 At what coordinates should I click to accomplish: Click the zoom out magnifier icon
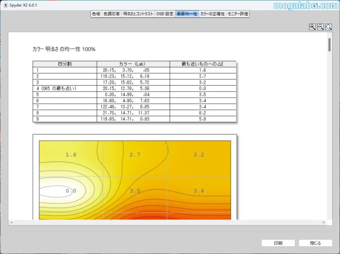[x=320, y=27]
